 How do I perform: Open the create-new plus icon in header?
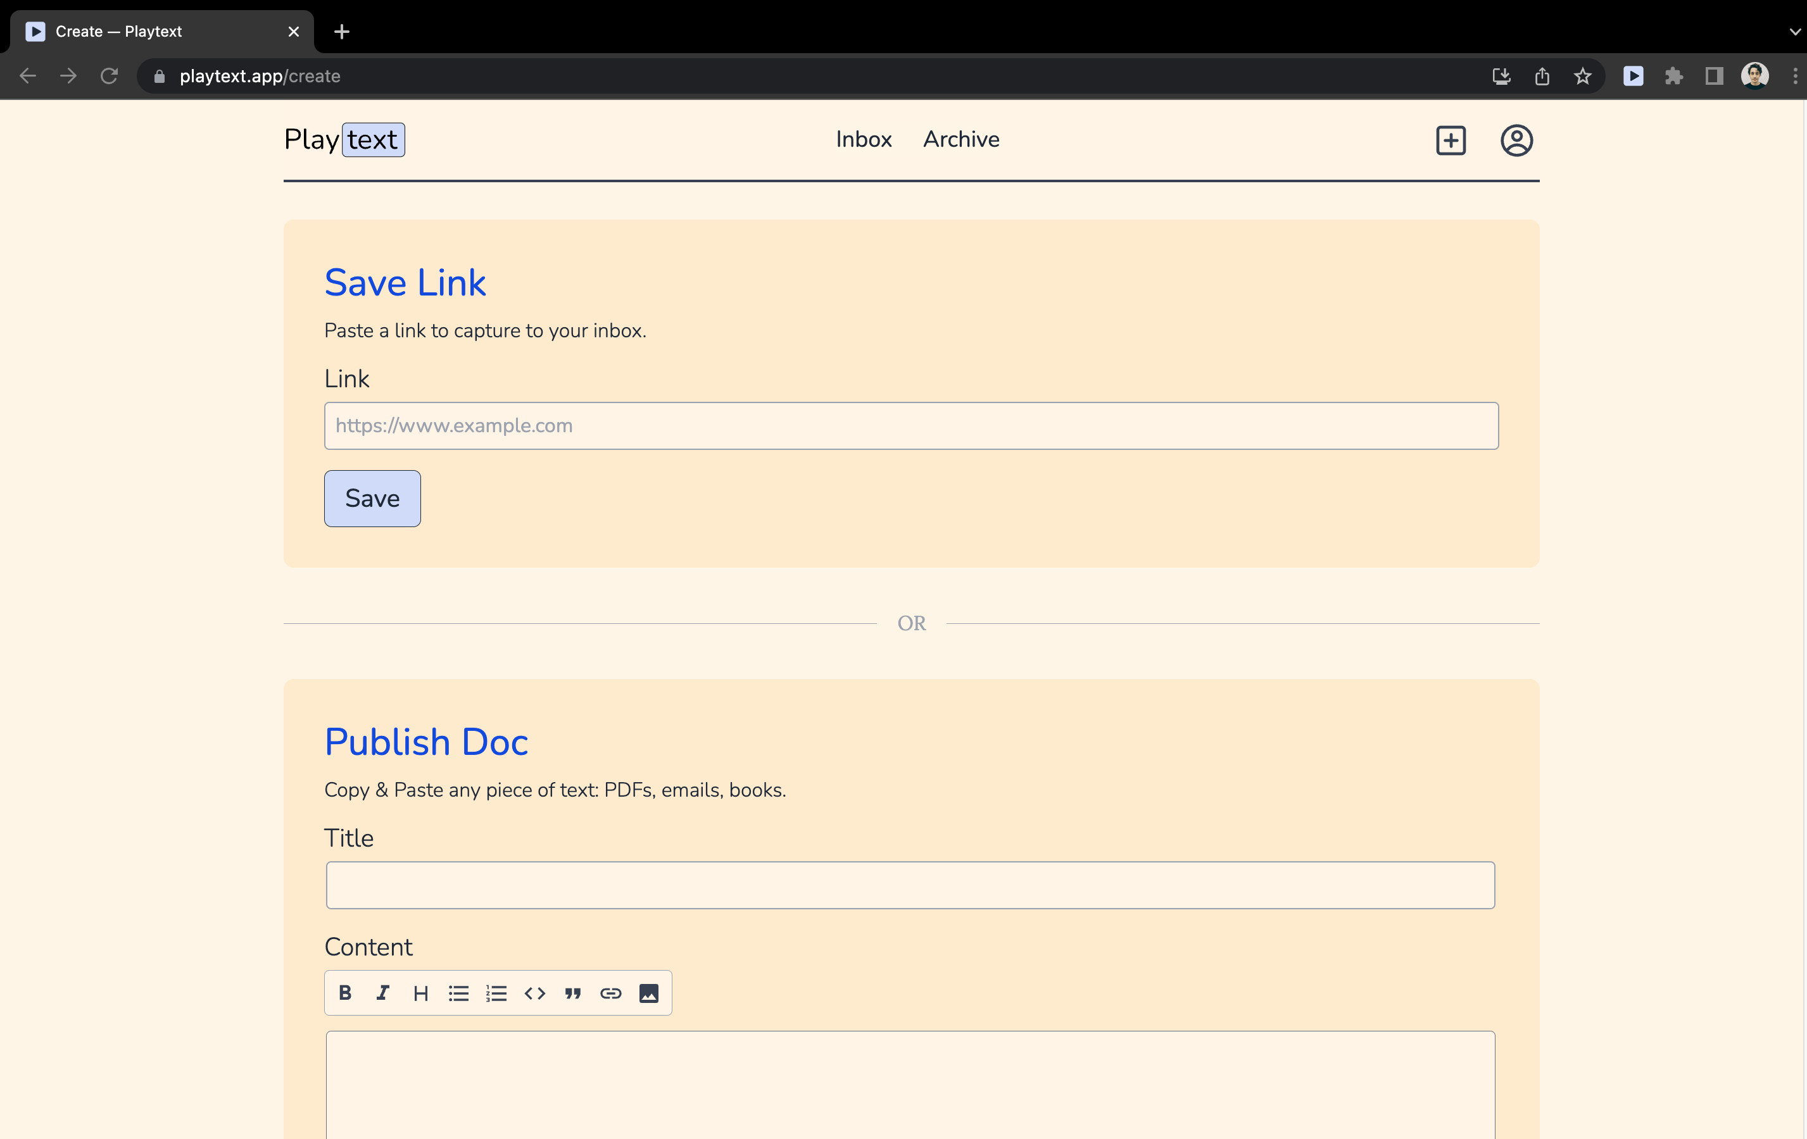coord(1451,140)
